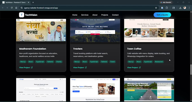Click the browser forward arrow

tap(7, 8)
